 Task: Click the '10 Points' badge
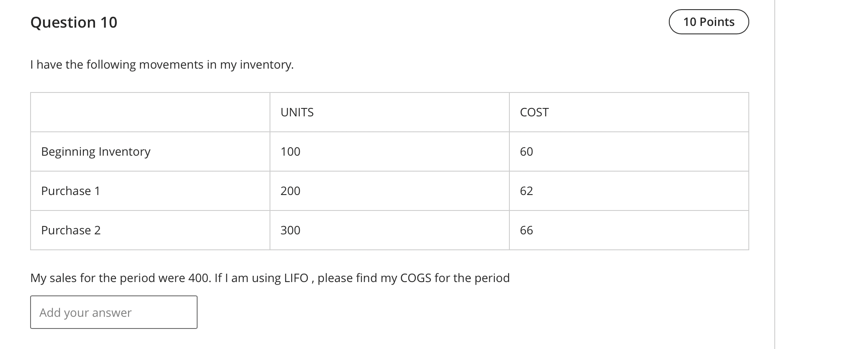709,22
